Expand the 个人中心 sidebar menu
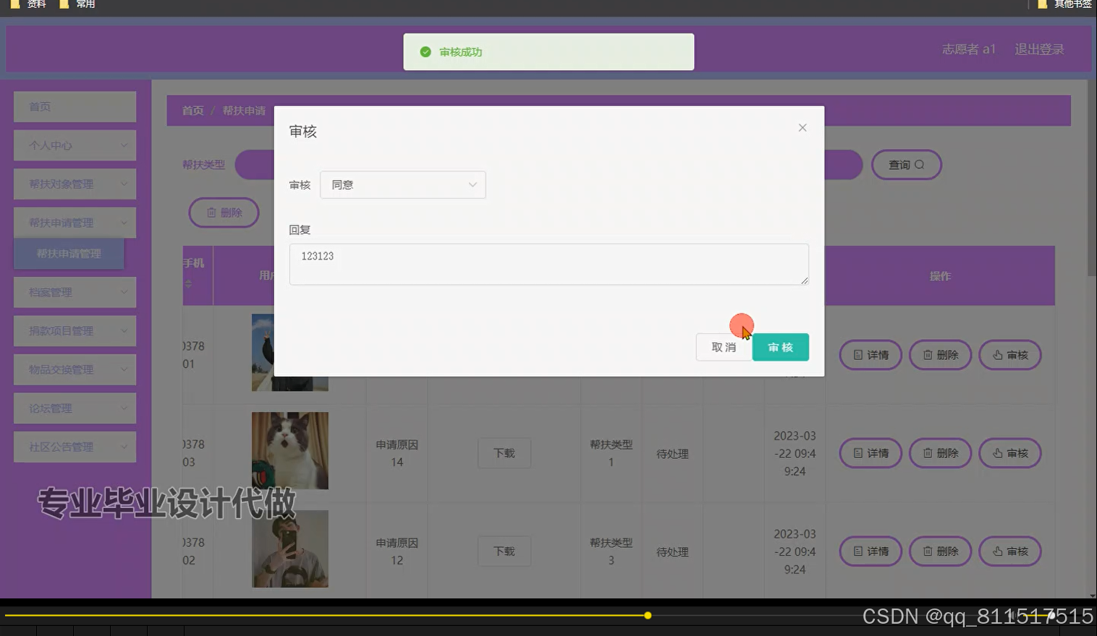Screen dimensions: 1097x636 75,145
